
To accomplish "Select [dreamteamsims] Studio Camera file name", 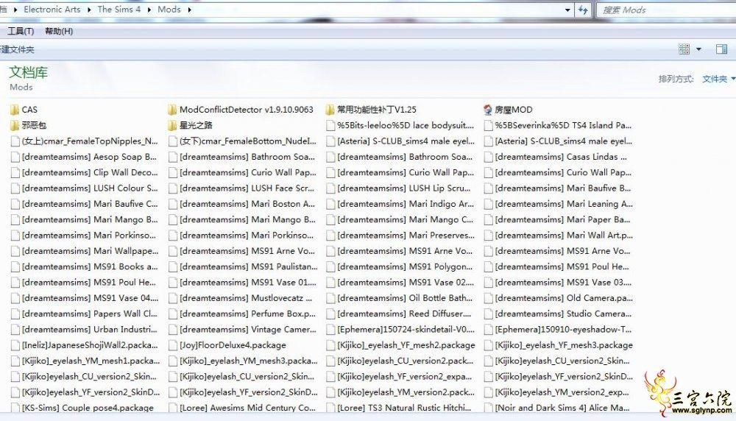I will [x=563, y=314].
